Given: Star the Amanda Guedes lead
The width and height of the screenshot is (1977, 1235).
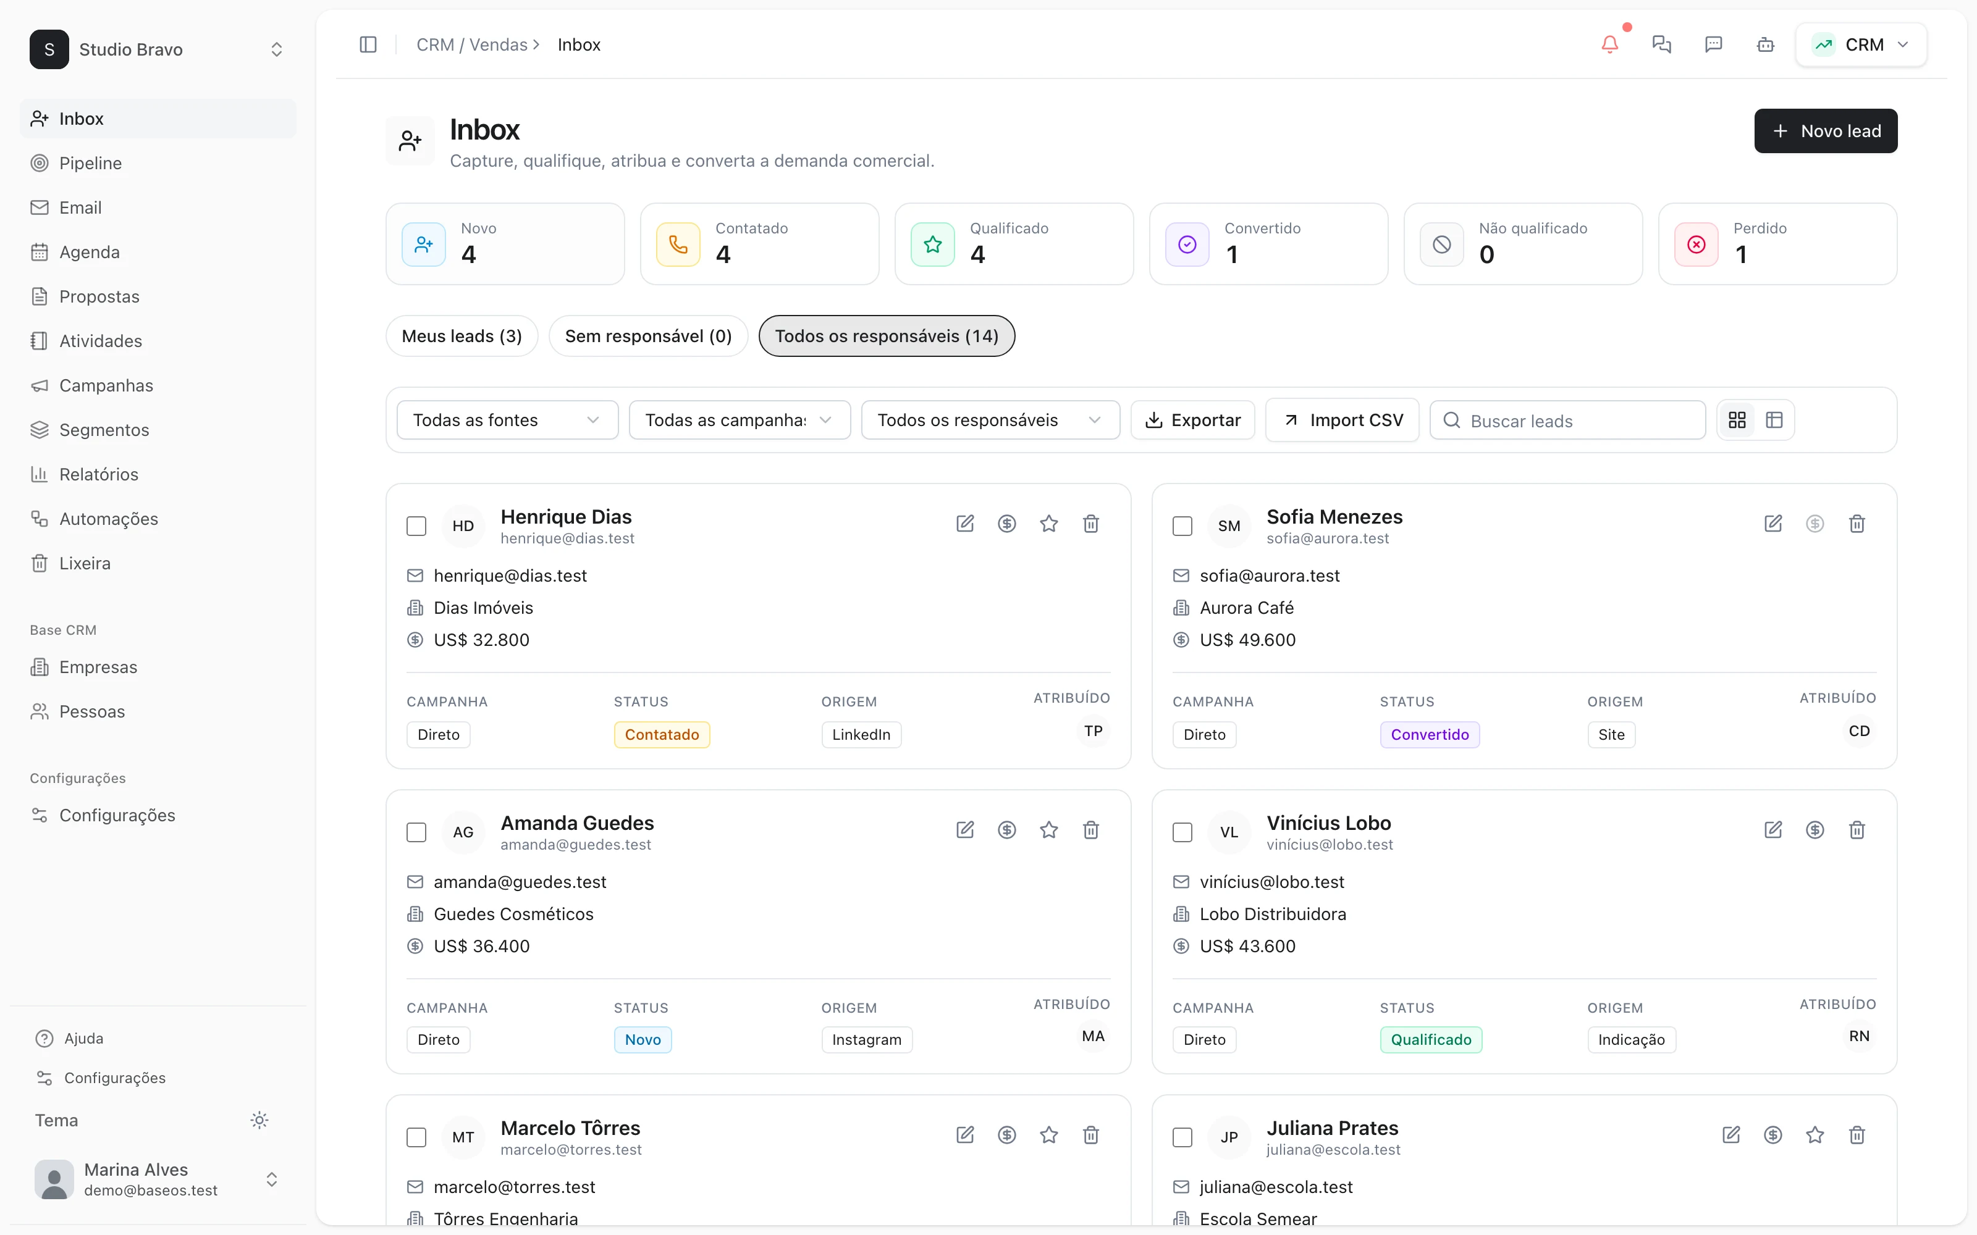Looking at the screenshot, I should [x=1049, y=830].
